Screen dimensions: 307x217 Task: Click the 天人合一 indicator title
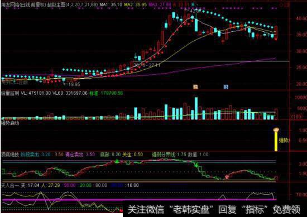[x=10, y=185]
